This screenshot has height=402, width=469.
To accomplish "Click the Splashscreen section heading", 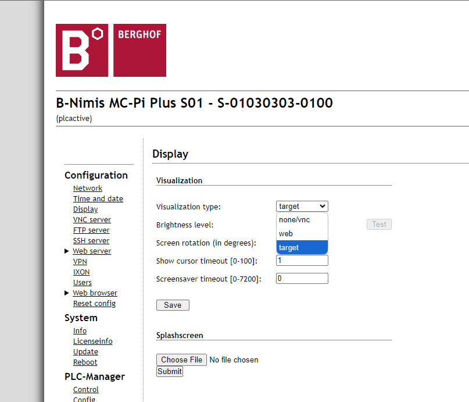I will [180, 336].
